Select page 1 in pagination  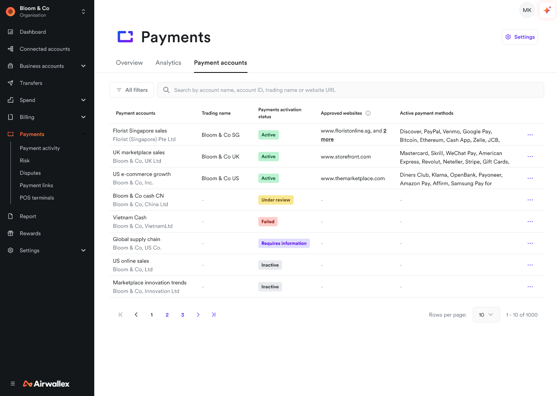(x=152, y=315)
